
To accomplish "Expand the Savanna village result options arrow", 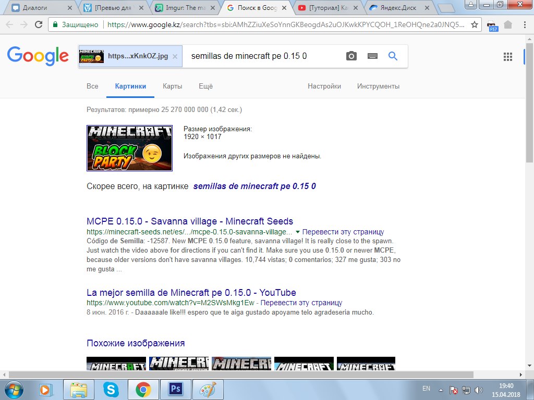I will [x=298, y=232].
